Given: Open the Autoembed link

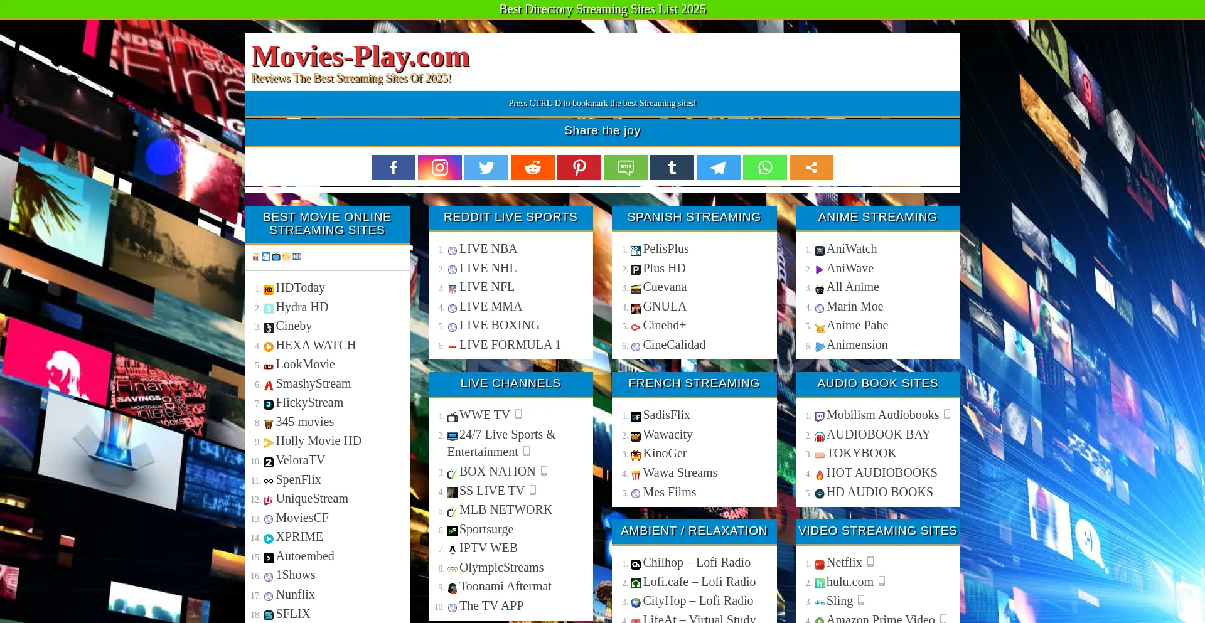Looking at the screenshot, I should pos(305,556).
